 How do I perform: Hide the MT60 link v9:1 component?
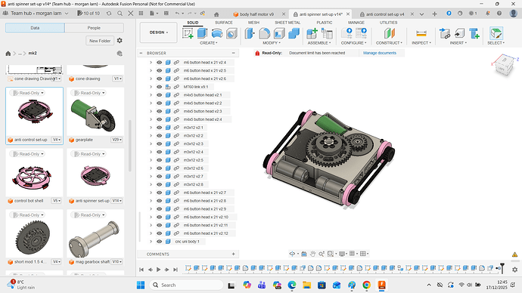coord(159,87)
